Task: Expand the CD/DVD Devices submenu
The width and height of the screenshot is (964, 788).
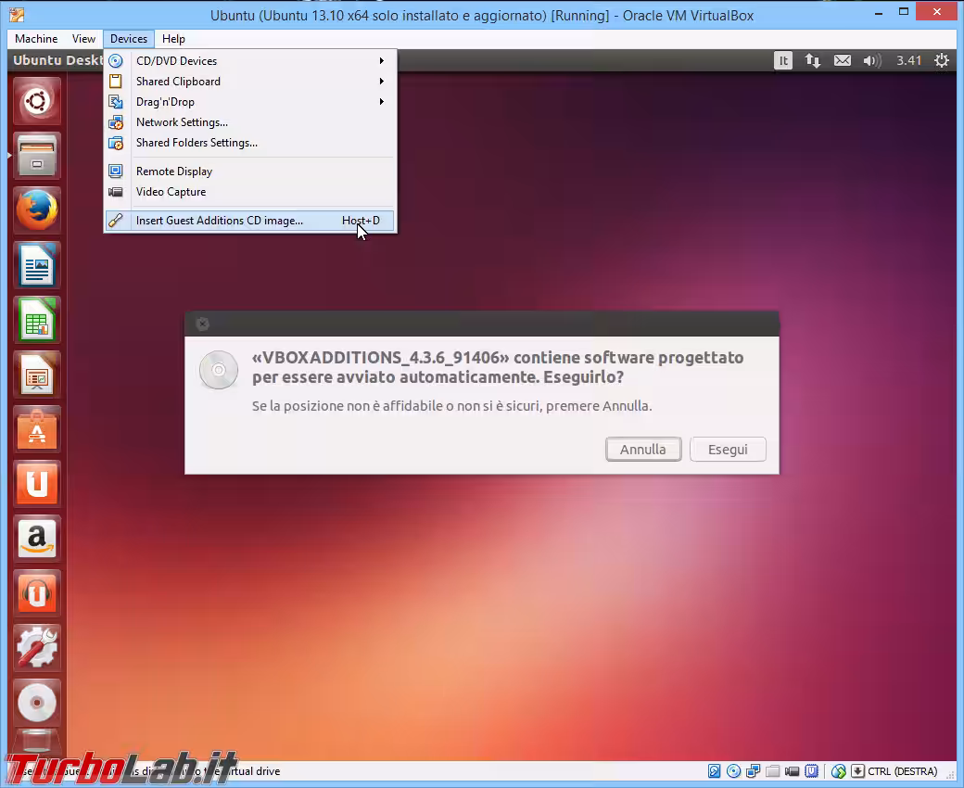Action: coord(176,61)
